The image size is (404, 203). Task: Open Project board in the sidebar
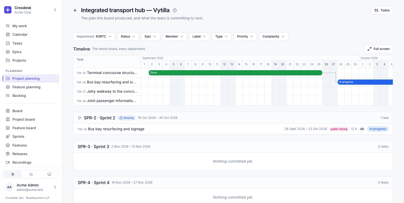[x=31, y=119]
